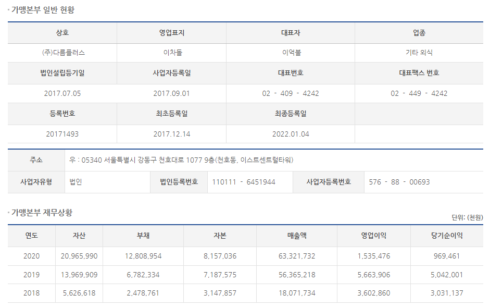Click the 자본 column header
Image resolution: width=490 pixels, height=307 pixels.
click(x=220, y=236)
